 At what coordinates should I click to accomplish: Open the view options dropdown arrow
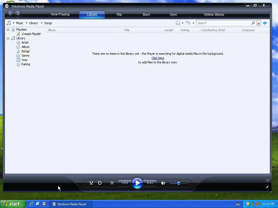point(193,23)
